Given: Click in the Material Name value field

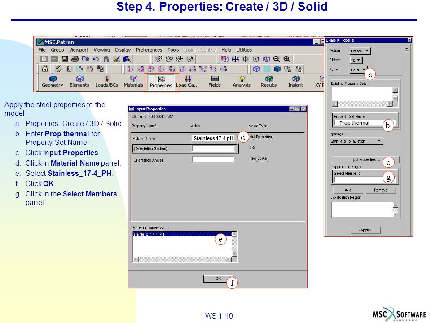Looking at the screenshot, I should (213, 138).
